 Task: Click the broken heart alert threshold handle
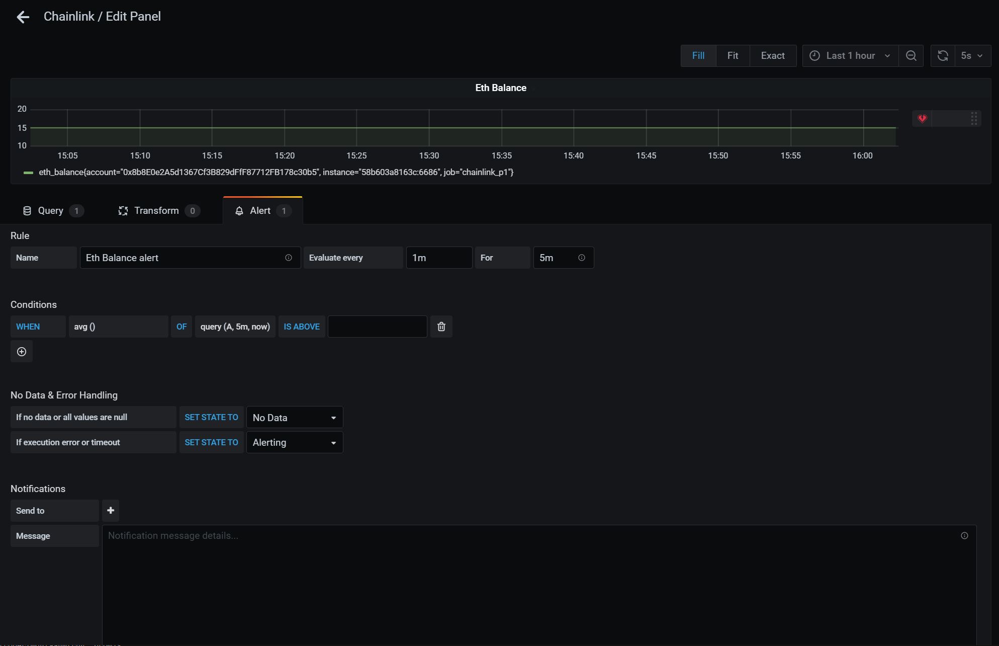922,119
